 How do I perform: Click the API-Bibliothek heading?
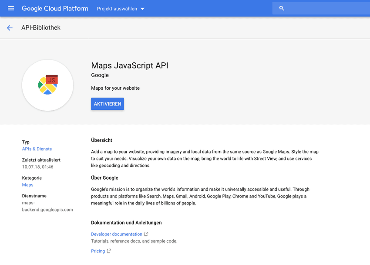point(41,27)
